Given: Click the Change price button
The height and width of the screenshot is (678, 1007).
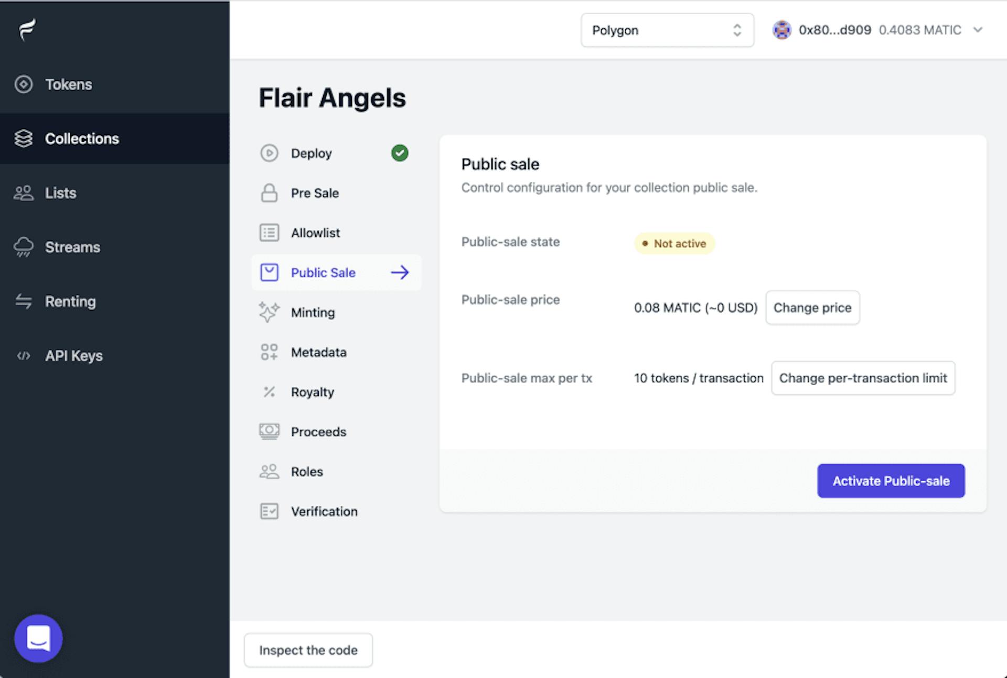Looking at the screenshot, I should click(812, 307).
